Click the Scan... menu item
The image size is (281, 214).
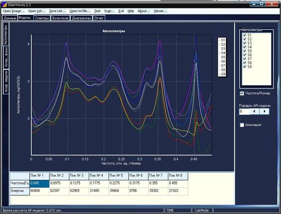click(109, 11)
